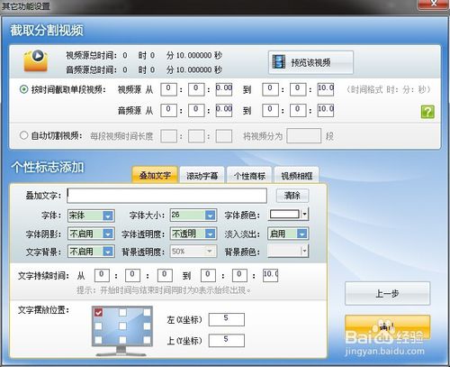Open the 字体透明度 opacity dropdown
The image size is (450, 367).
[x=193, y=234]
